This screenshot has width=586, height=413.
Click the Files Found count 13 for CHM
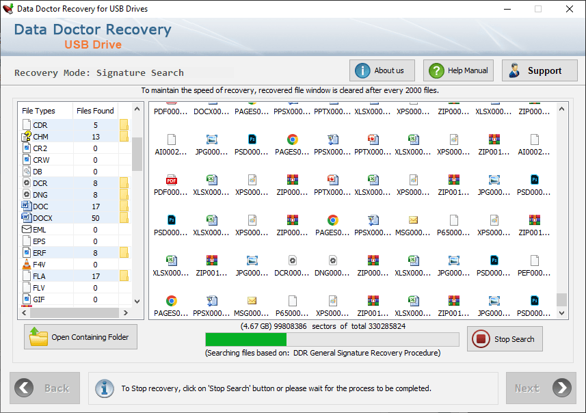pos(96,137)
